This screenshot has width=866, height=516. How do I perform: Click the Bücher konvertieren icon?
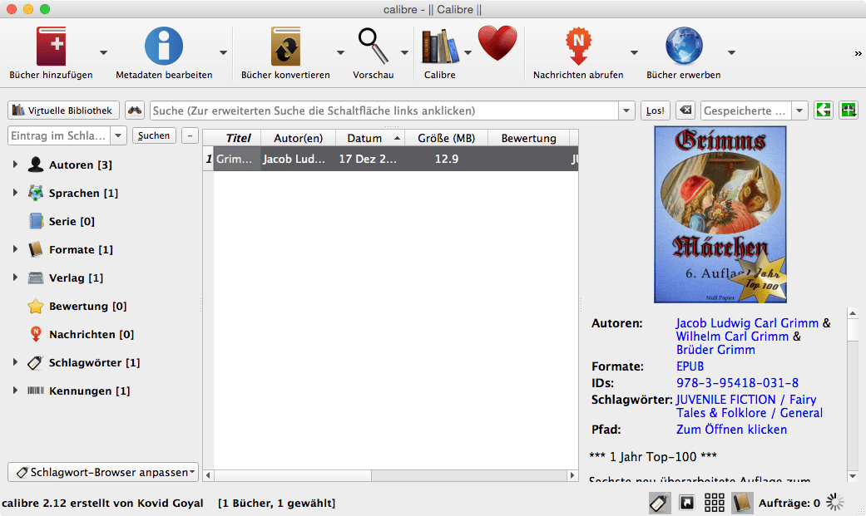[x=285, y=47]
